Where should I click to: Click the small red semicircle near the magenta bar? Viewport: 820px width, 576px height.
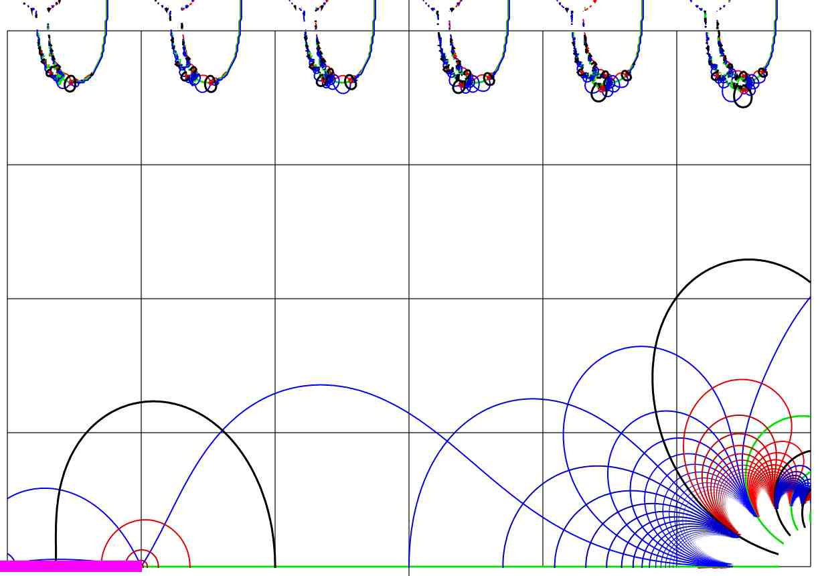click(145, 520)
